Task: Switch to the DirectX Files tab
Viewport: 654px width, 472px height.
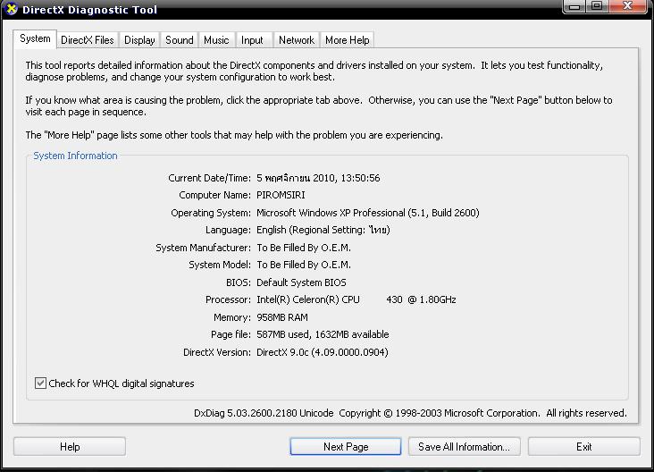Action: point(88,40)
